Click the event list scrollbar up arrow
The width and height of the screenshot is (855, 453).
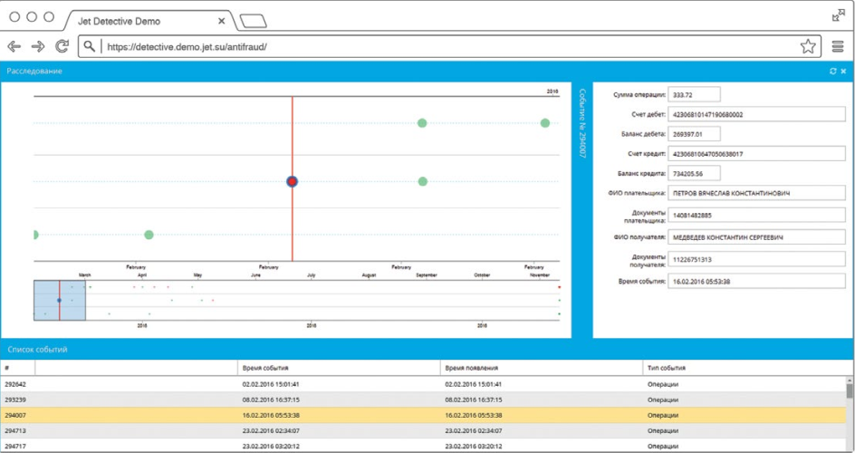(x=850, y=380)
